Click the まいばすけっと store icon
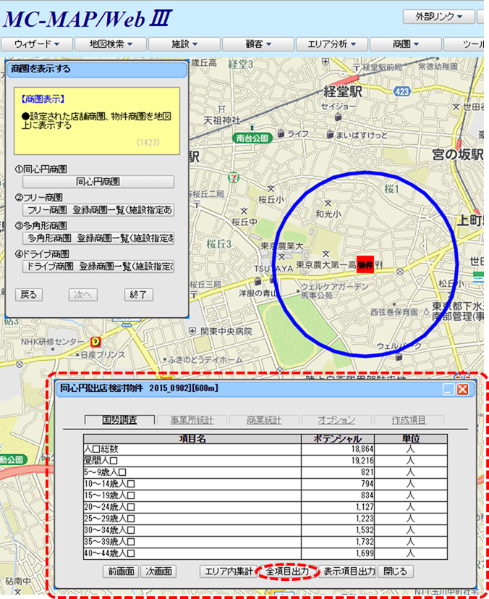 click(331, 134)
